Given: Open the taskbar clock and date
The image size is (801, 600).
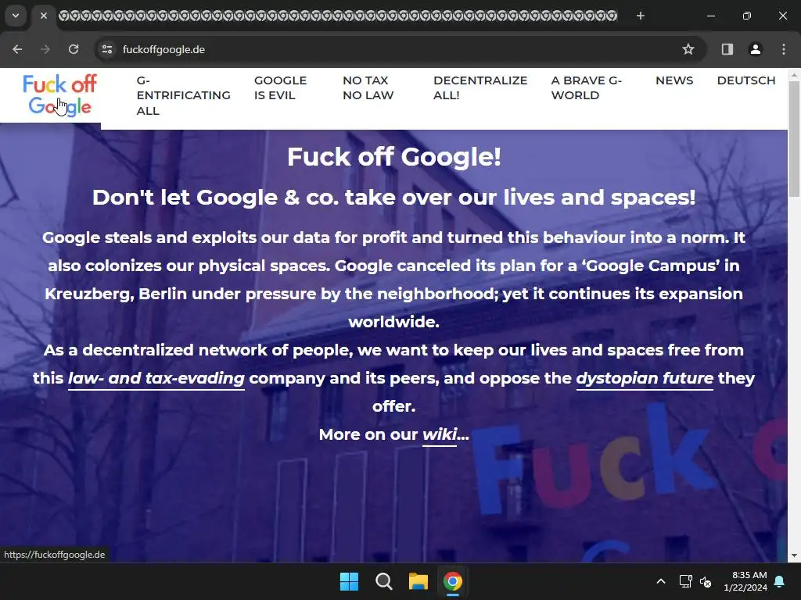Looking at the screenshot, I should [745, 581].
